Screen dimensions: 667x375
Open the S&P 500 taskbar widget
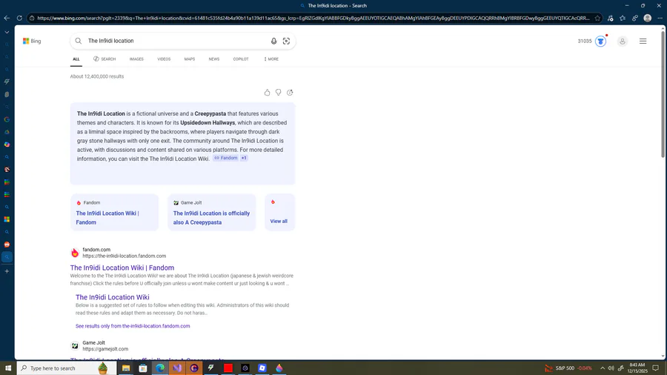(x=568, y=368)
